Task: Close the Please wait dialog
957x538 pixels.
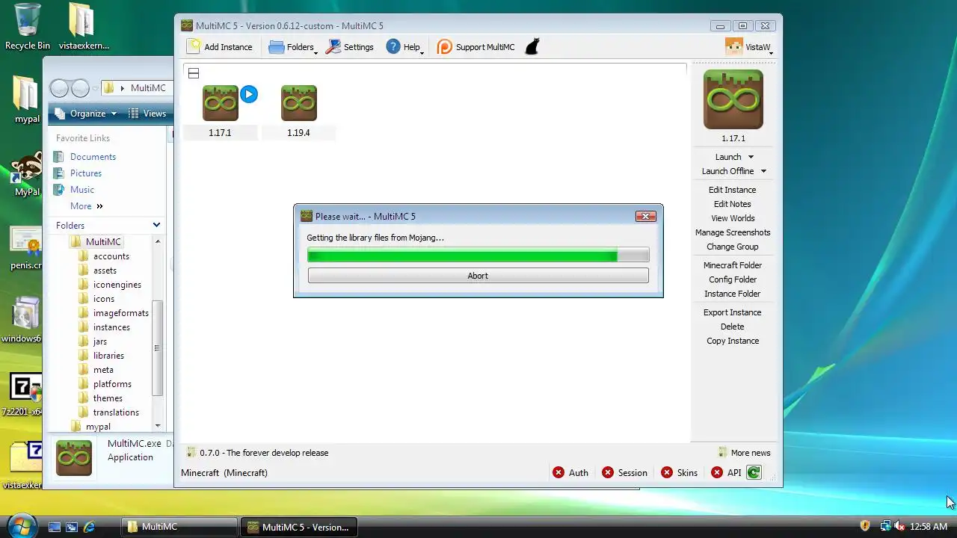Action: (645, 216)
